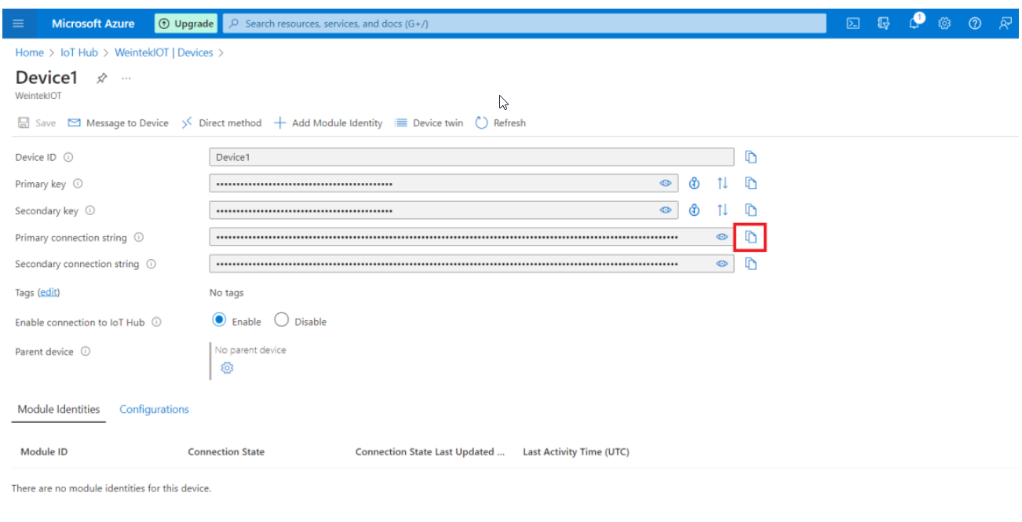Regenerate the Primary key

click(694, 184)
